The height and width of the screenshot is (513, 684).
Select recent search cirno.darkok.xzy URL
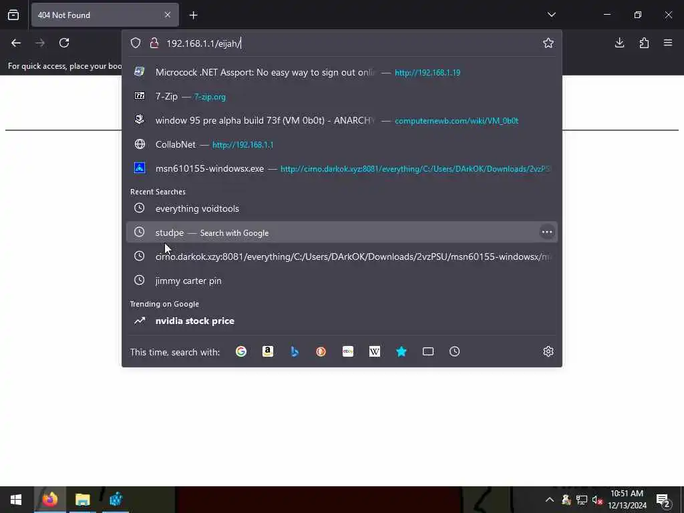point(341,256)
